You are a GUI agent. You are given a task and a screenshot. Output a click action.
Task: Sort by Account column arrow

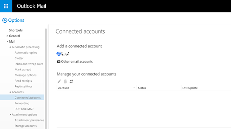point(134,87)
